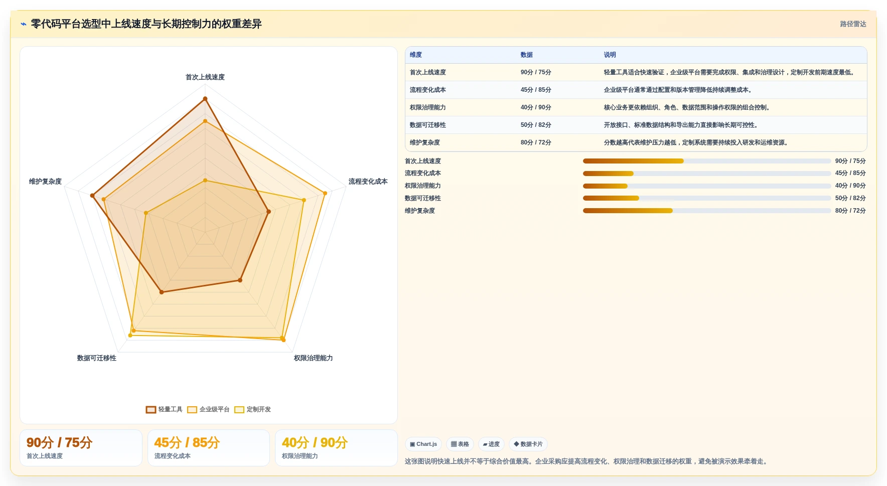Click the 流程变化成本 radar axis label
The width and height of the screenshot is (887, 486).
click(x=368, y=182)
